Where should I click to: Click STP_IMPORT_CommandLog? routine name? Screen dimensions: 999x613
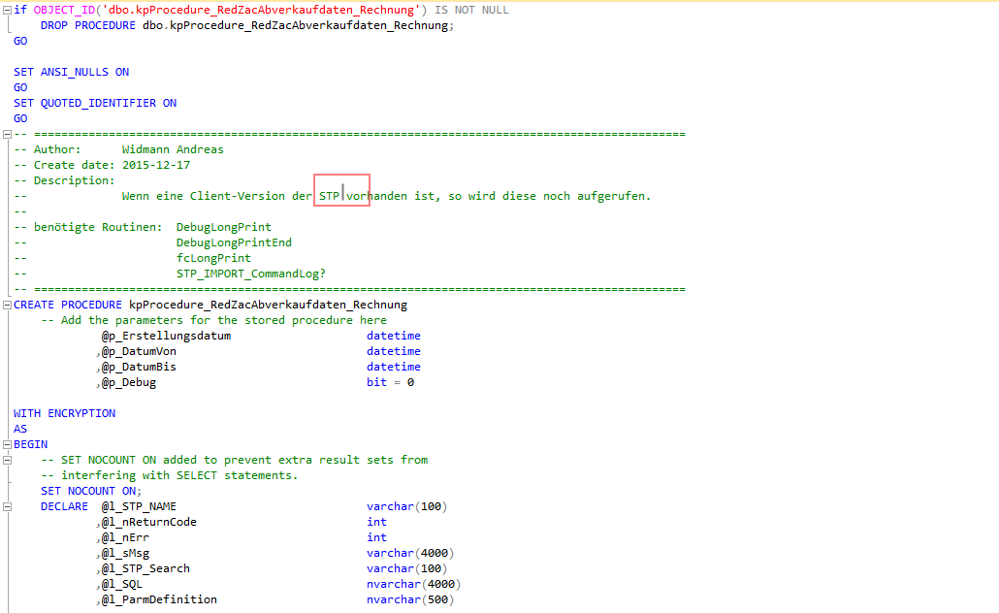pos(250,274)
